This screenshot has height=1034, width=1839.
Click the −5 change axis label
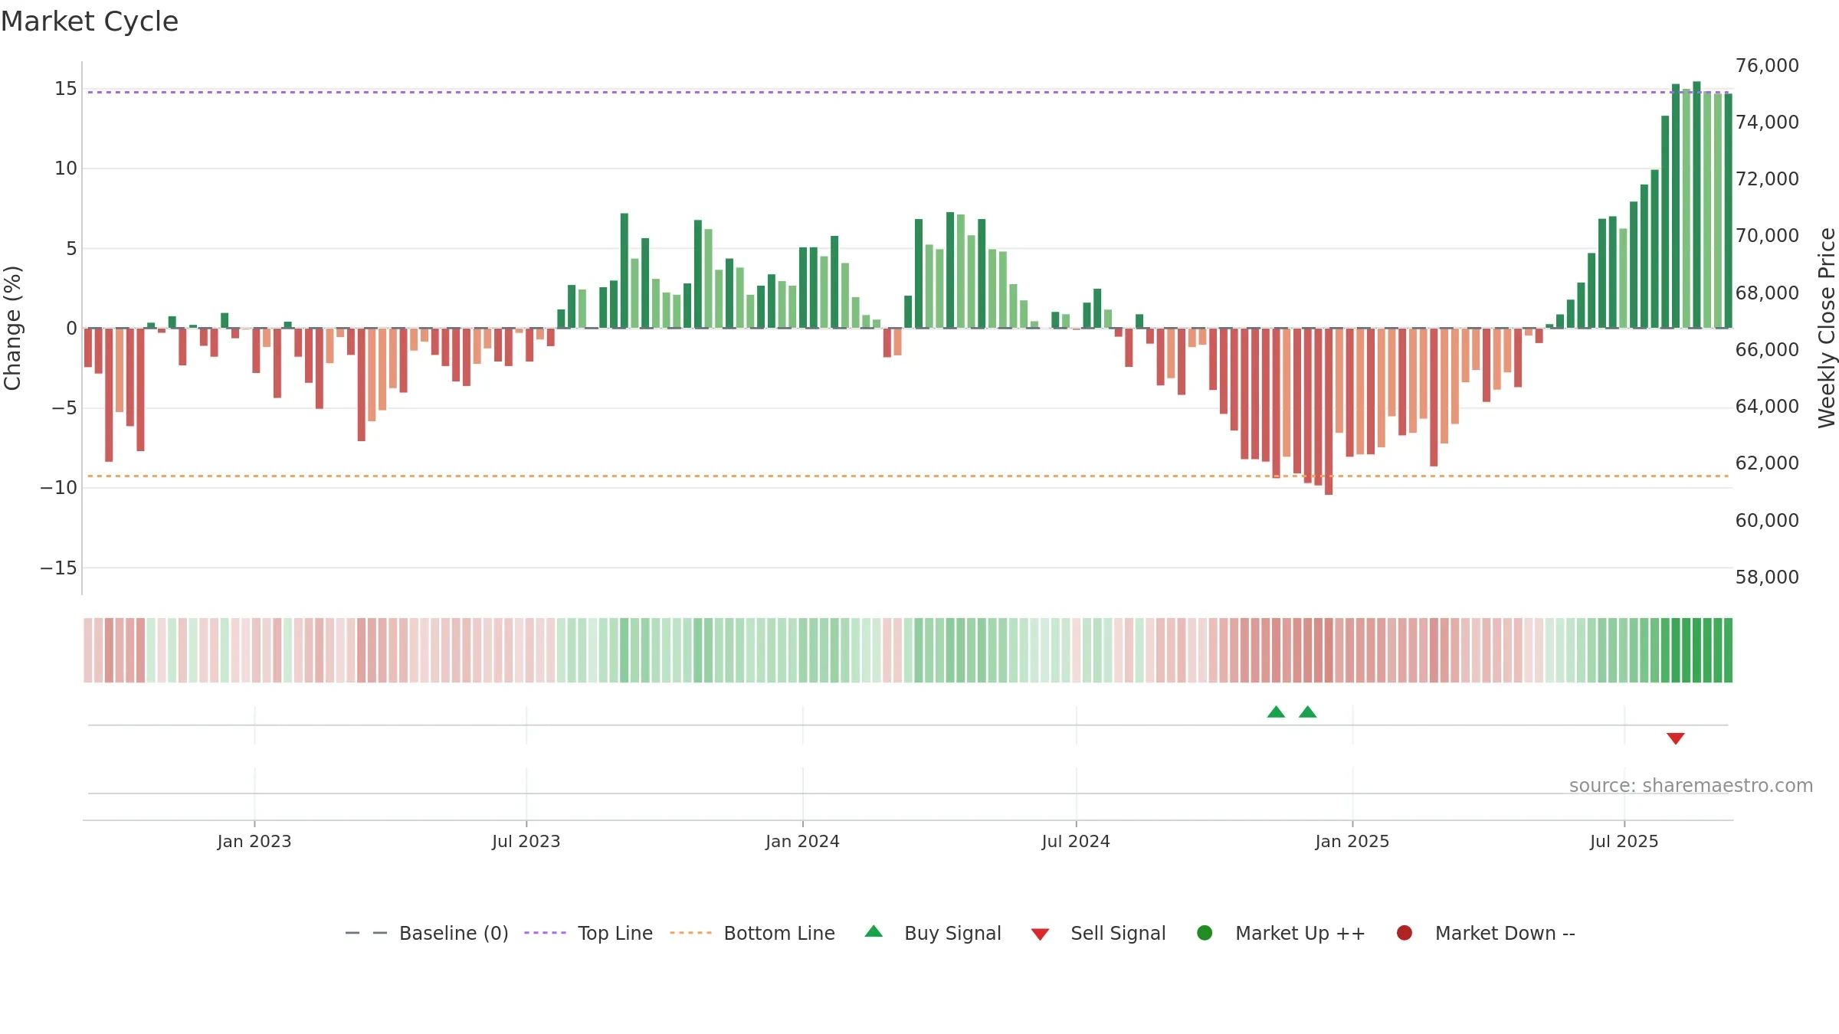[64, 408]
